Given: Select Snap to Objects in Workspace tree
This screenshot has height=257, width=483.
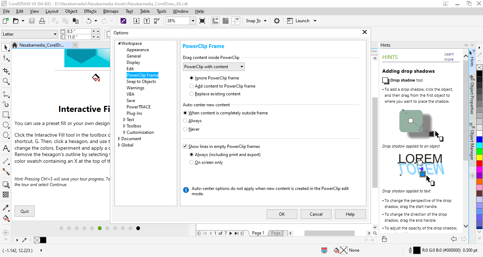Looking at the screenshot, I should click(141, 82).
